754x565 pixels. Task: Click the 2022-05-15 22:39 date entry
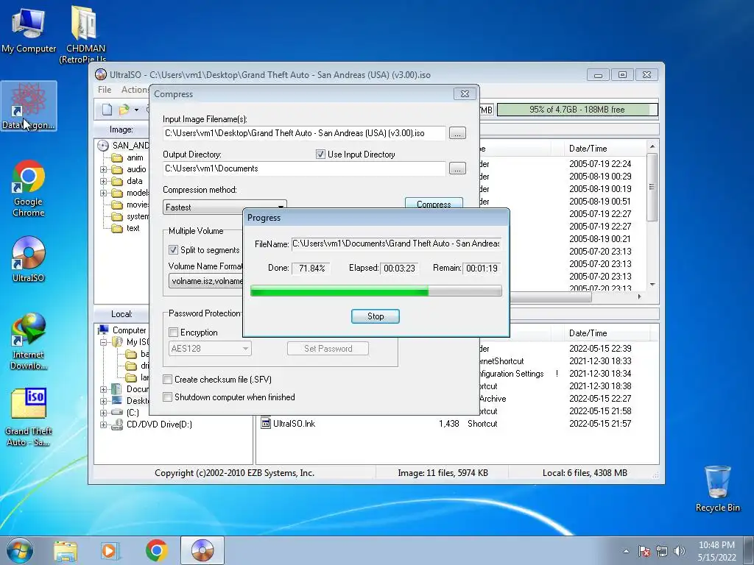pos(600,348)
